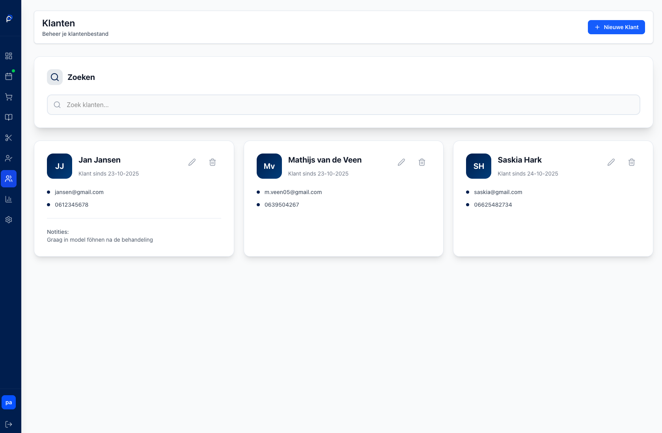Focus the 'Zoek klanten...' search field

point(343,105)
